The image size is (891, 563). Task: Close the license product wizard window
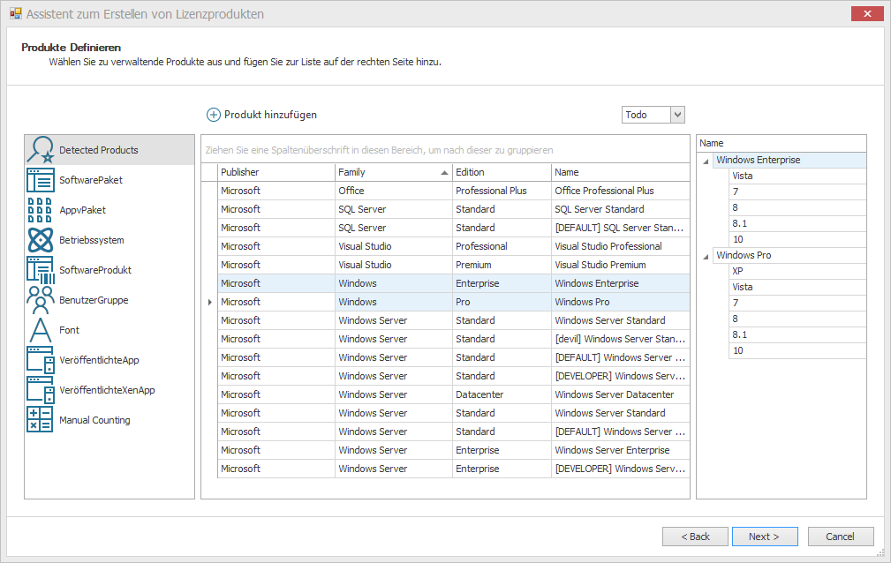(x=867, y=13)
